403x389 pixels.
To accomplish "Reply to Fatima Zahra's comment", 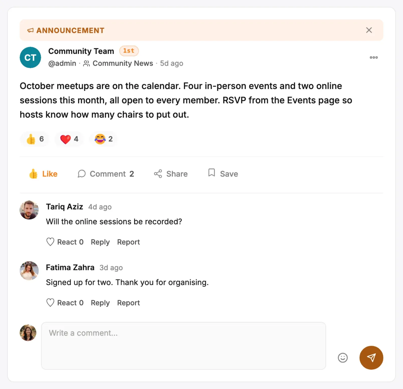I will point(100,303).
